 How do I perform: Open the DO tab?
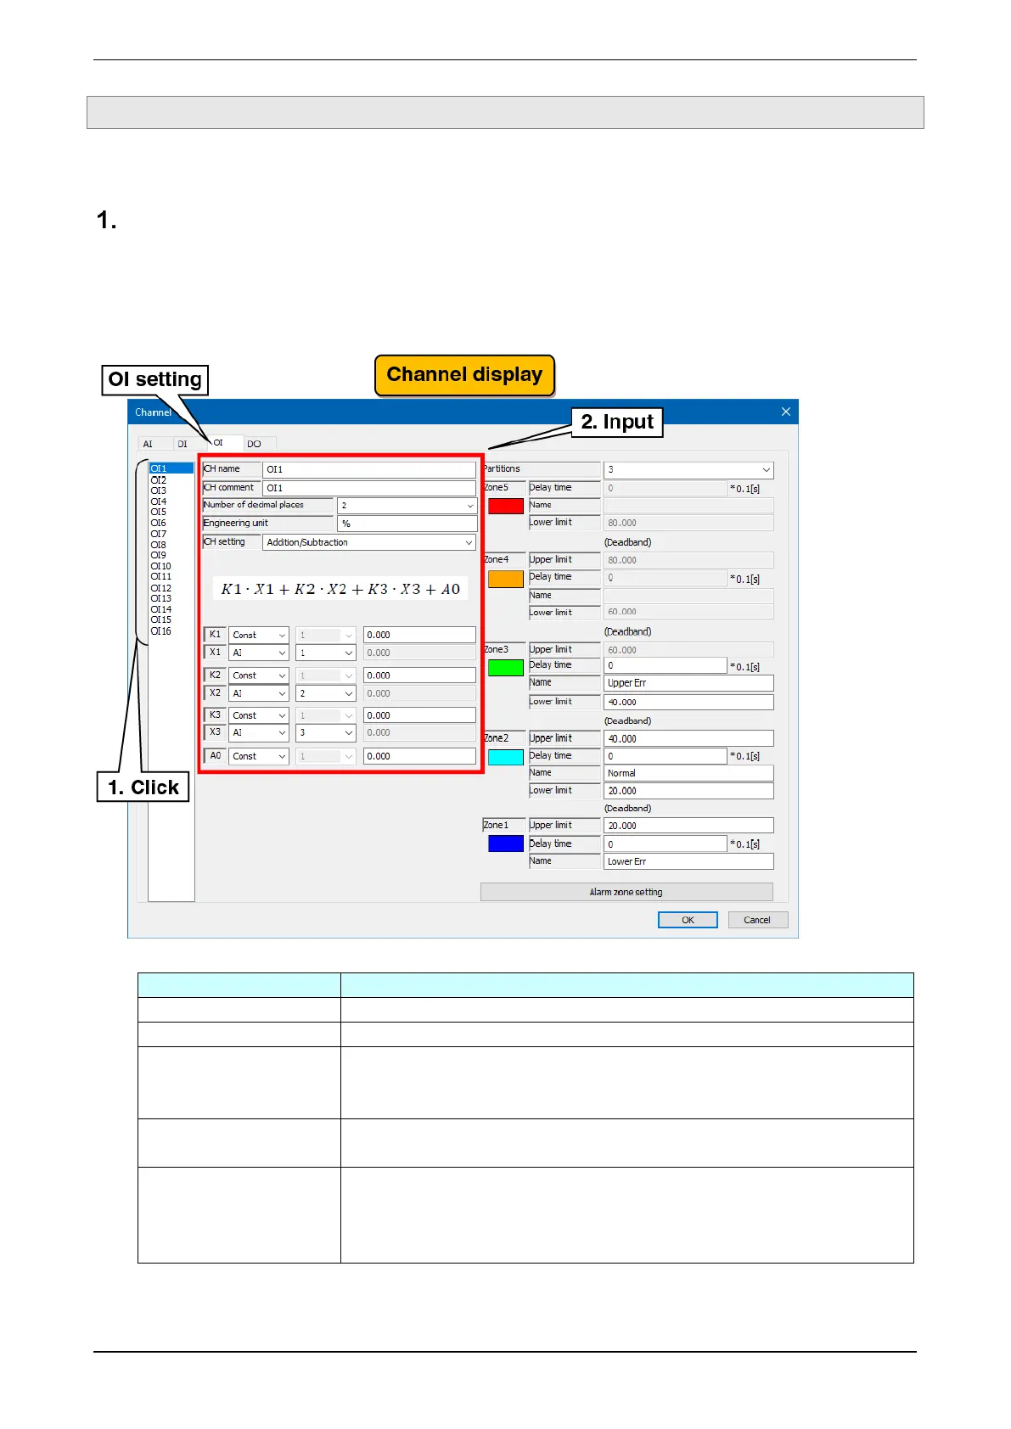(x=259, y=444)
